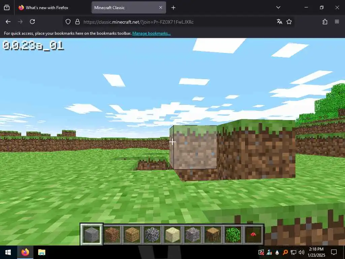This screenshot has height=259, width=345.
Task: Open the notification center icon
Action: (x=334, y=252)
